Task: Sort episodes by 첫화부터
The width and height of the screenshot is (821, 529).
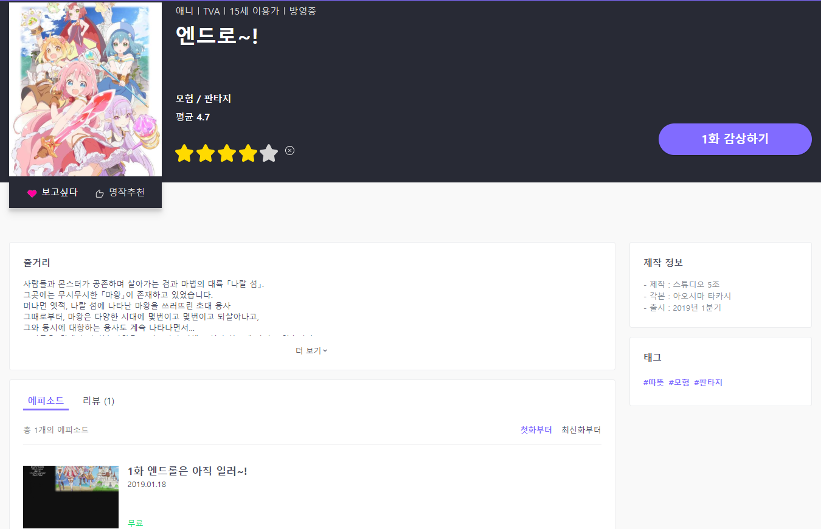Action: pos(536,430)
